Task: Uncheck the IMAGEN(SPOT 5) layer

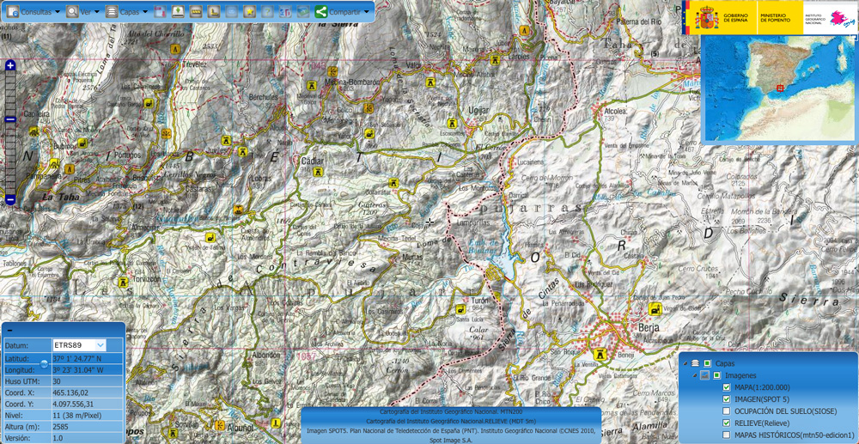Action: tap(727, 399)
